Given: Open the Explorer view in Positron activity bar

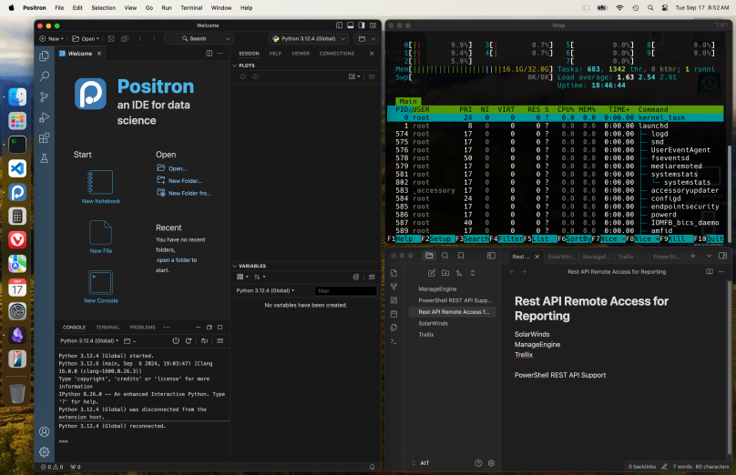Looking at the screenshot, I should click(44, 56).
